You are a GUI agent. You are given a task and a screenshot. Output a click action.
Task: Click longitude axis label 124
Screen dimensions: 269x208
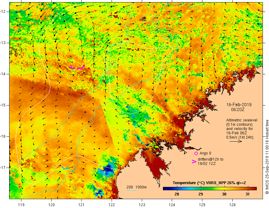click(x=172, y=205)
